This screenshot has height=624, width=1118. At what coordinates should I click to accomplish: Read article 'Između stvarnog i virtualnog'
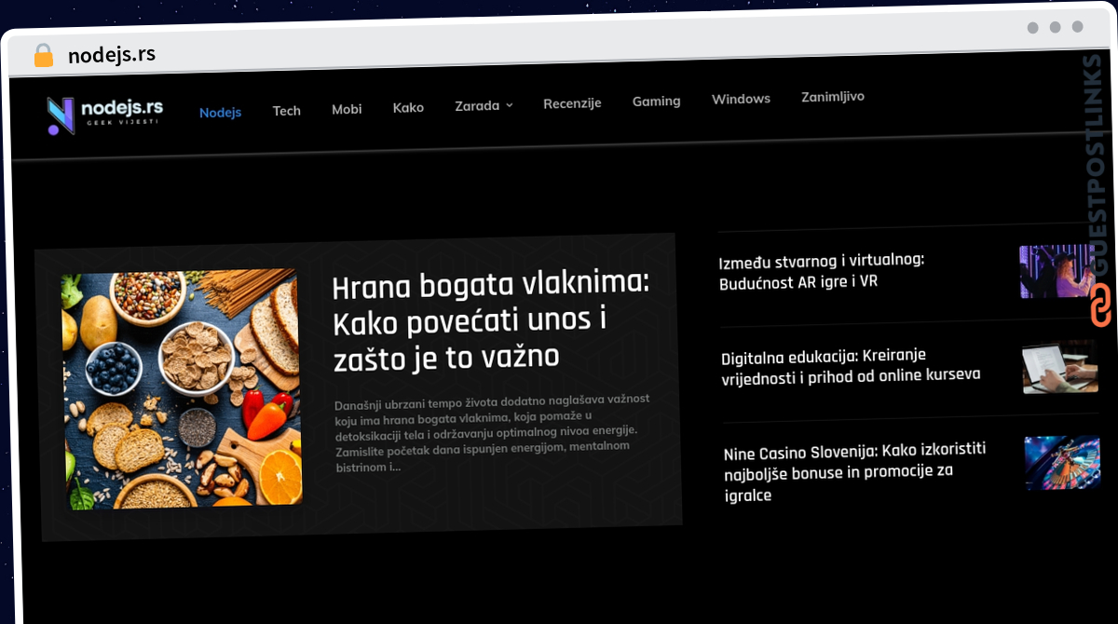pos(822,271)
